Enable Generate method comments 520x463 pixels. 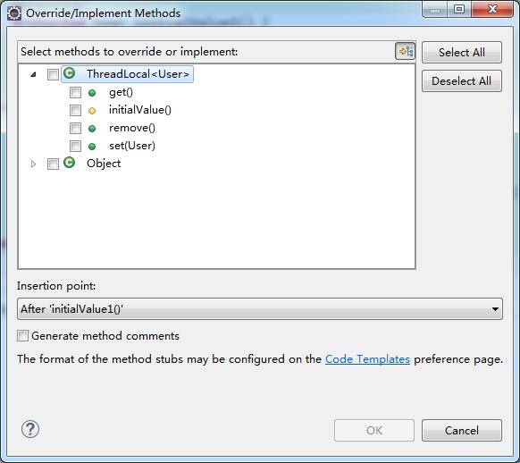[x=22, y=336]
